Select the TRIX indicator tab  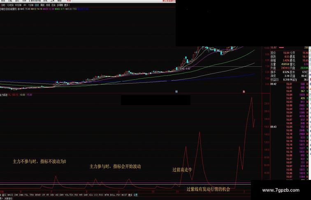tap(32, 195)
